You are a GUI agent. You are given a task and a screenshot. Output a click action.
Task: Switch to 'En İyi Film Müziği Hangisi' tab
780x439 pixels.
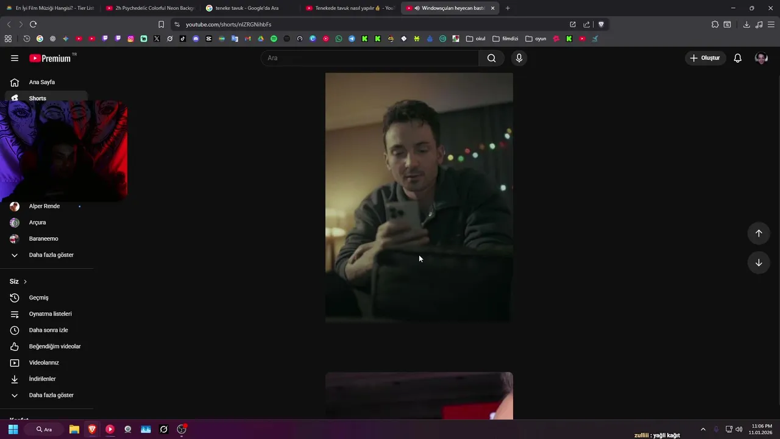(50, 8)
